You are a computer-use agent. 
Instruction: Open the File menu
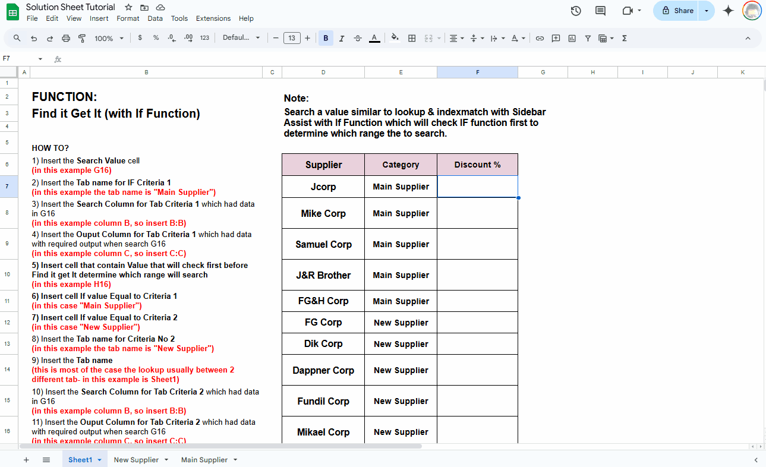(x=32, y=18)
